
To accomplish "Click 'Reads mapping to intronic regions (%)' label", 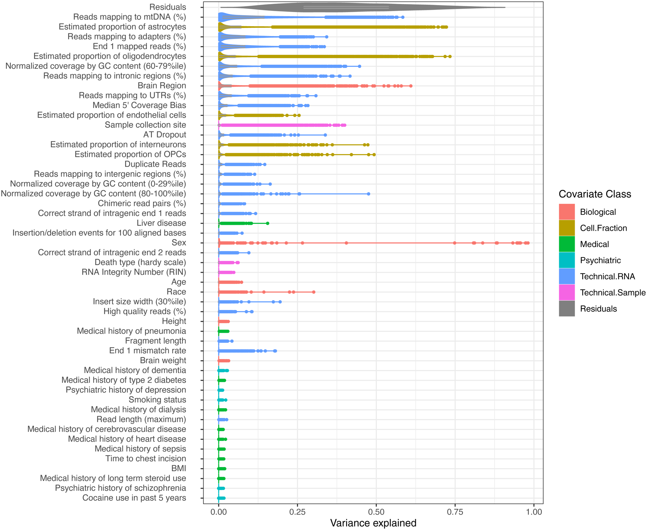I will tap(115, 76).
